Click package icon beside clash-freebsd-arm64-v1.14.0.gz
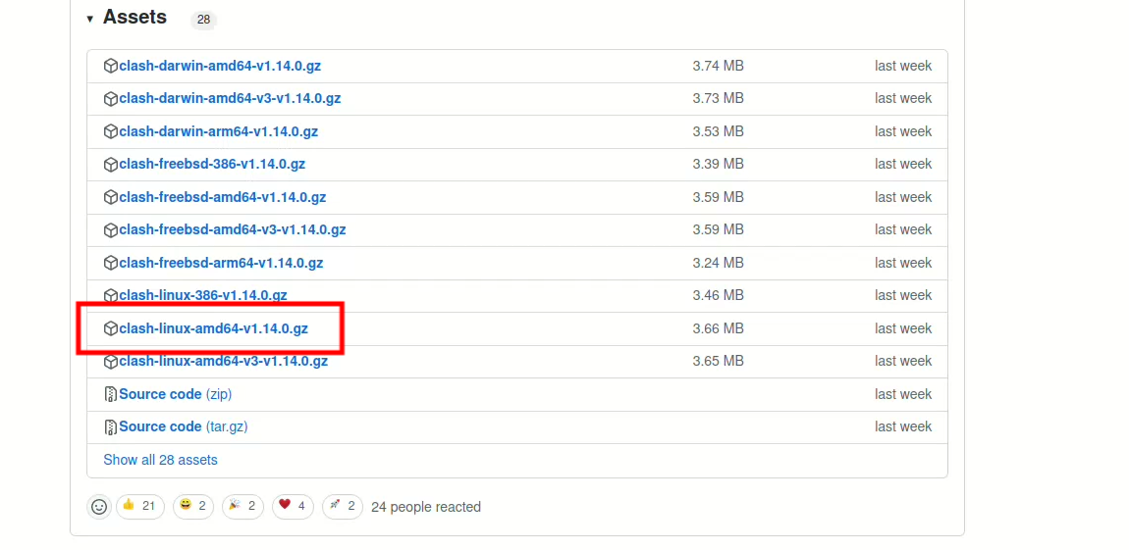The height and width of the screenshot is (550, 1129). pos(111,264)
